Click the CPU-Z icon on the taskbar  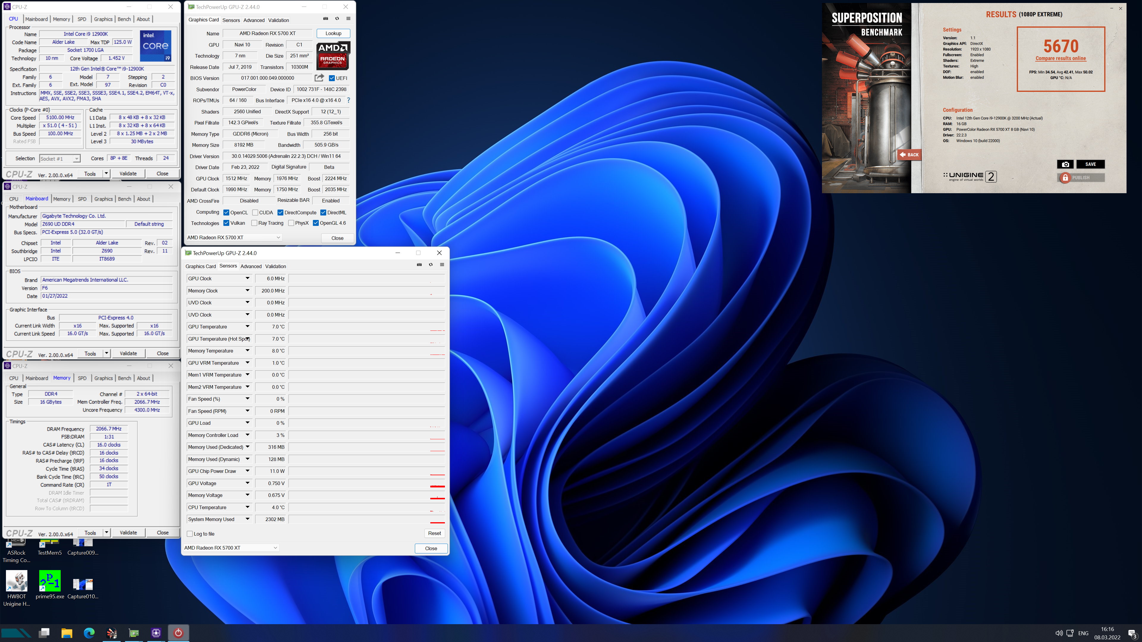click(x=156, y=633)
